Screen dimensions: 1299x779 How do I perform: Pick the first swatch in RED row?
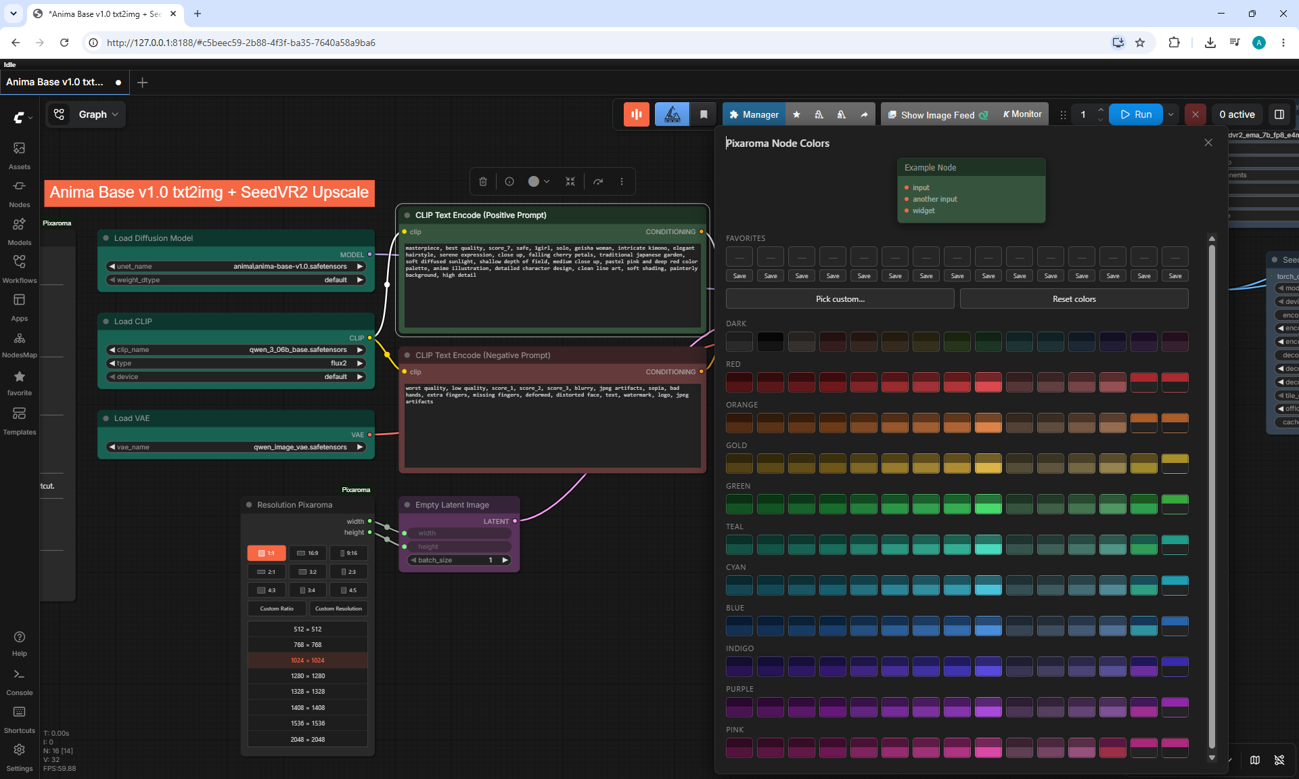click(x=739, y=382)
